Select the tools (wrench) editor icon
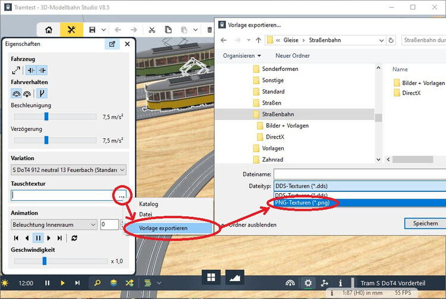This screenshot has height=299, width=446. pyautogui.click(x=72, y=30)
